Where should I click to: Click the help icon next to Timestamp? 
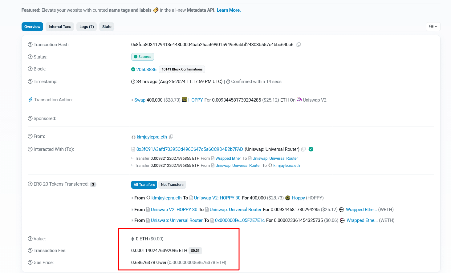(30, 82)
